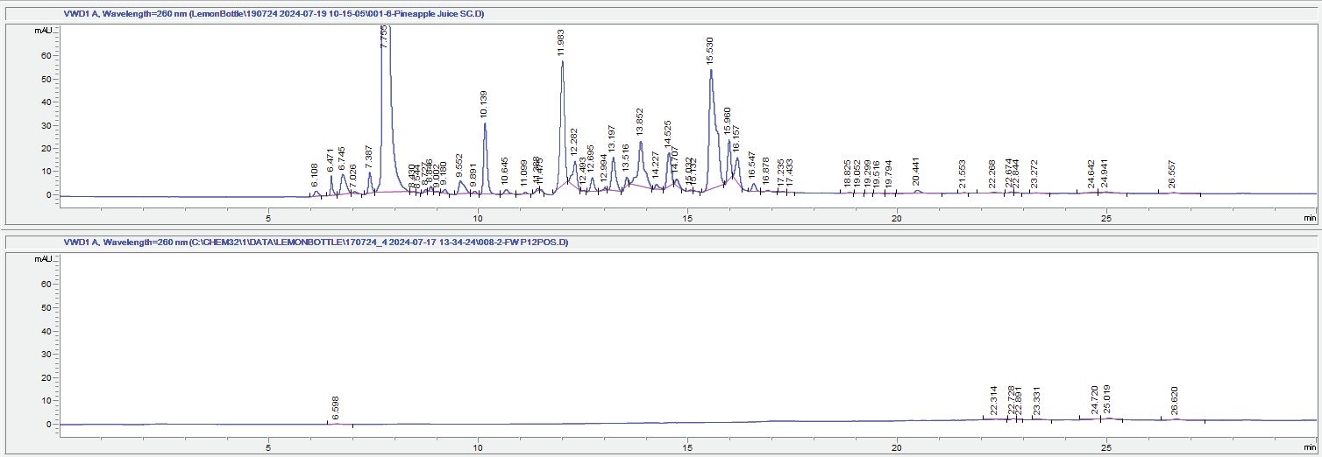Click the 20.441 peak label

pos(916,172)
